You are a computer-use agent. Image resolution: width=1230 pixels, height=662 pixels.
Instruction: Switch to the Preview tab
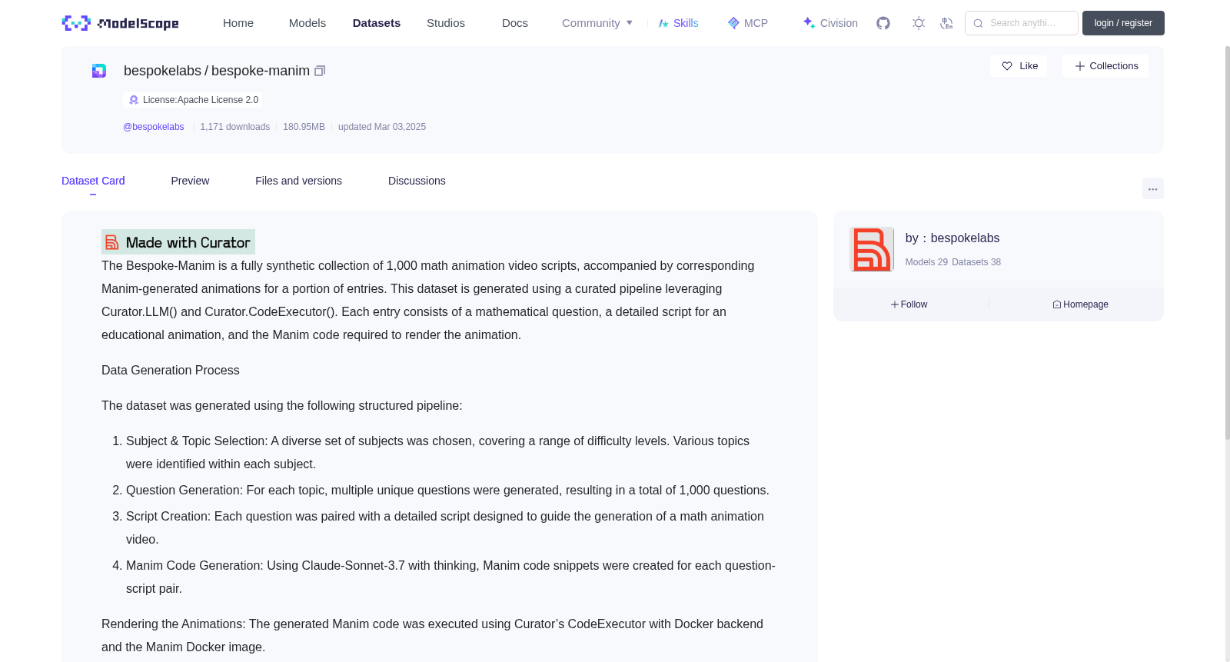coord(190,181)
